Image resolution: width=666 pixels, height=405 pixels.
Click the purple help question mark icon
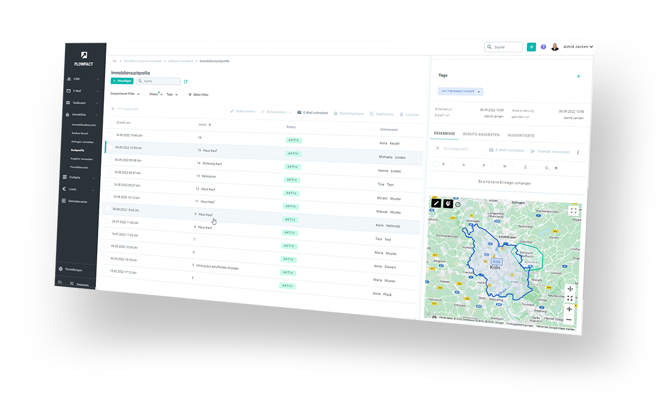[543, 47]
